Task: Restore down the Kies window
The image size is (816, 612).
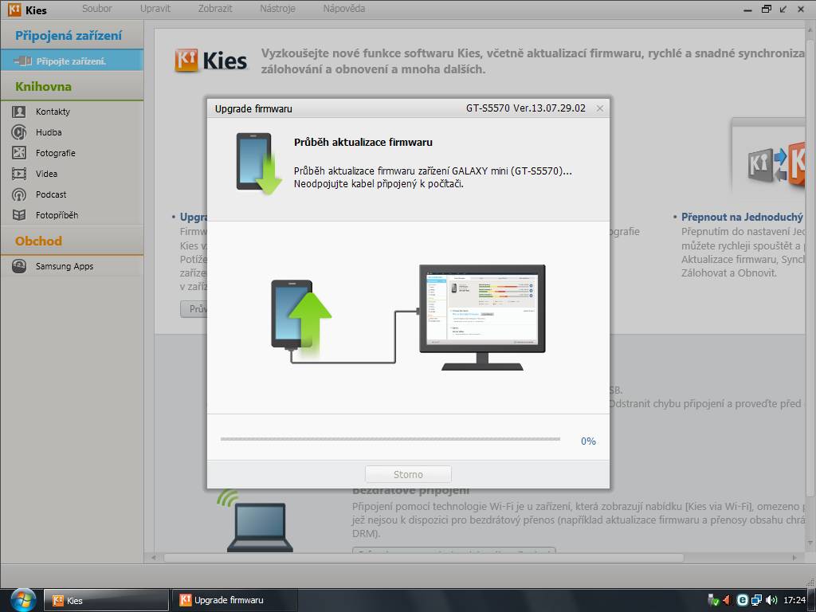Action: [766, 10]
